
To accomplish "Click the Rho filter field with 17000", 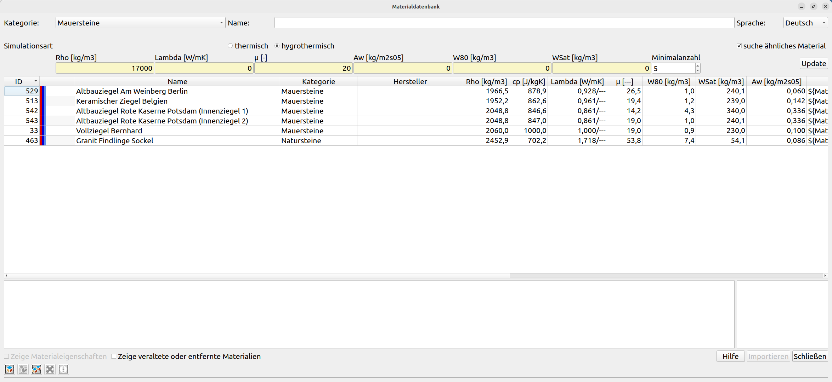I will 104,68.
